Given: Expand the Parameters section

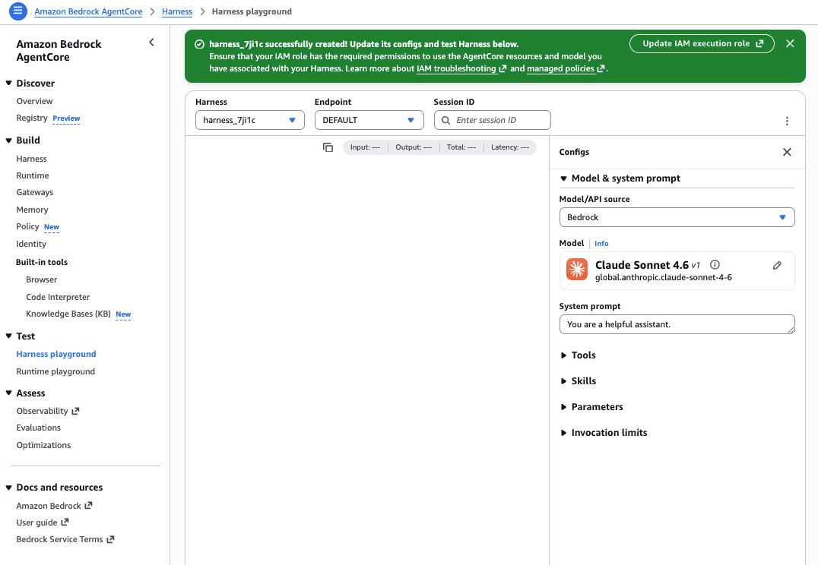Looking at the screenshot, I should point(591,407).
